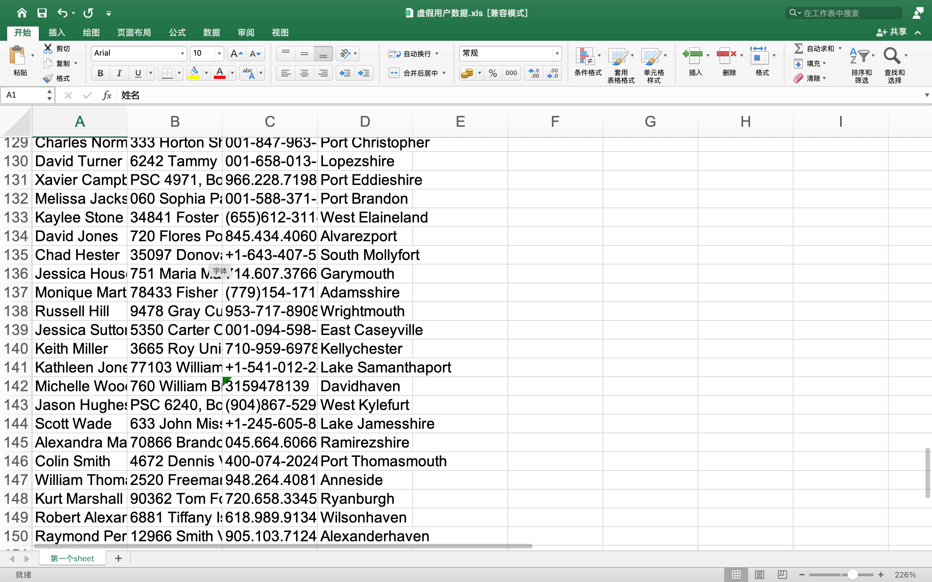Toggle underline formatting on selected cell
This screenshot has width=932, height=582.
pos(137,73)
